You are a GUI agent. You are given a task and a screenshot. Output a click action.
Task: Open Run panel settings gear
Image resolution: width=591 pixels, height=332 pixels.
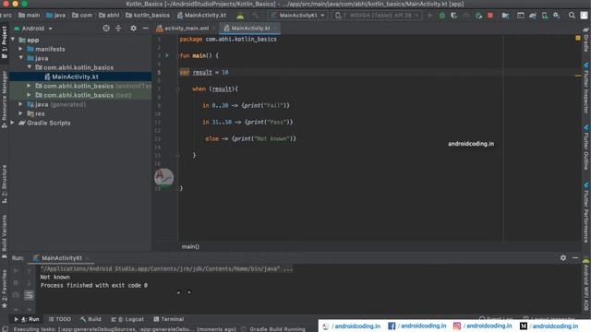[563, 258]
